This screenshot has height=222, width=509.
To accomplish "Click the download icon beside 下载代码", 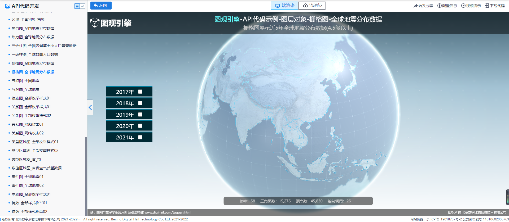I will (487, 6).
